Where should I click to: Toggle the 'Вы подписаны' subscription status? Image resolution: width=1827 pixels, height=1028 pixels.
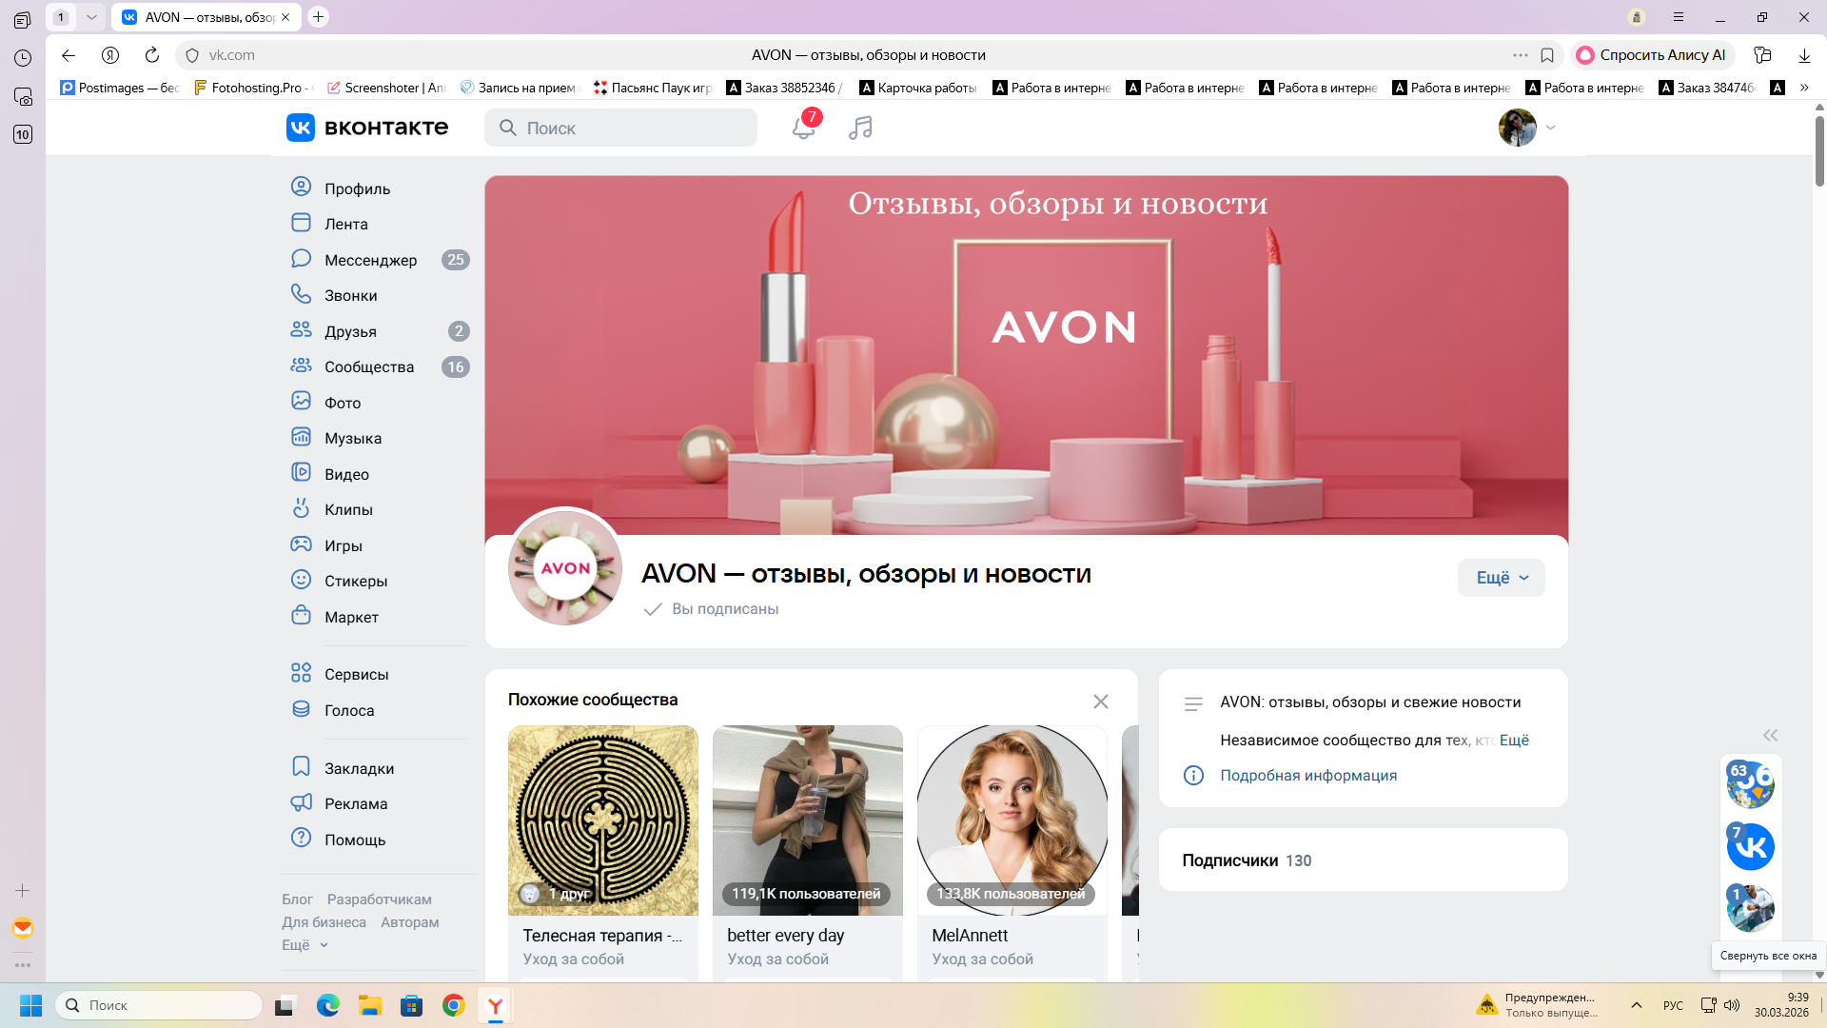[712, 609]
